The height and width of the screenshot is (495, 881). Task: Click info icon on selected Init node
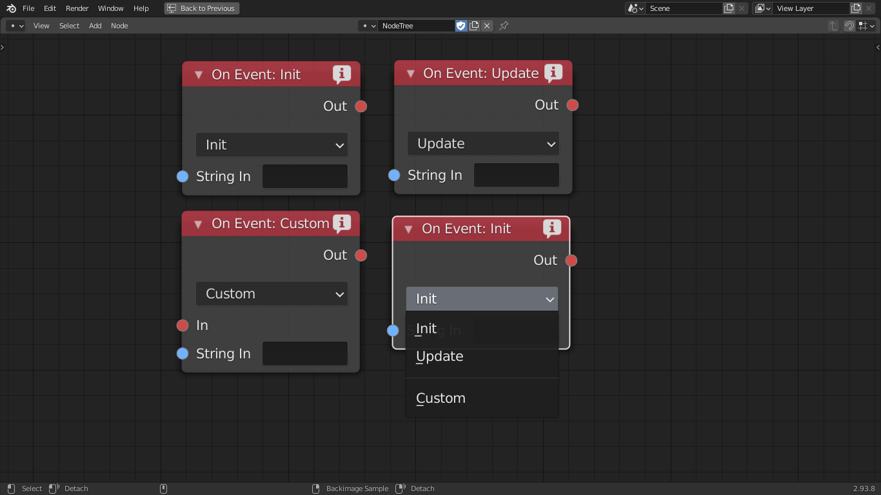point(552,228)
